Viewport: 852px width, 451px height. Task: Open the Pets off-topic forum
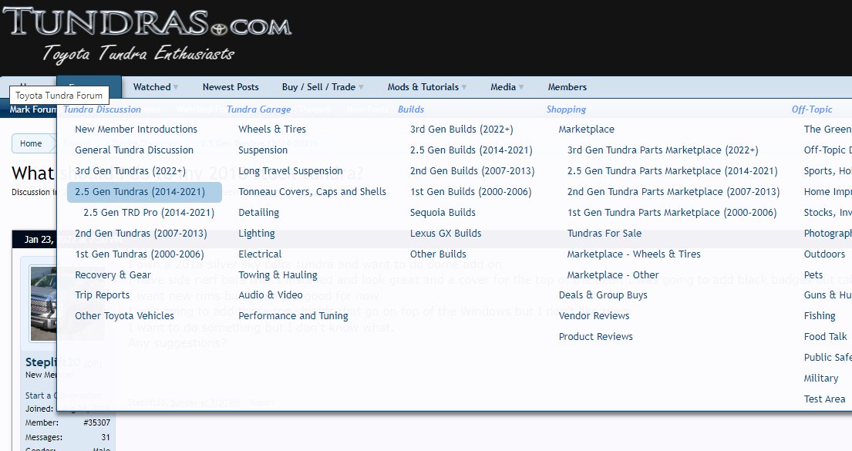(813, 275)
